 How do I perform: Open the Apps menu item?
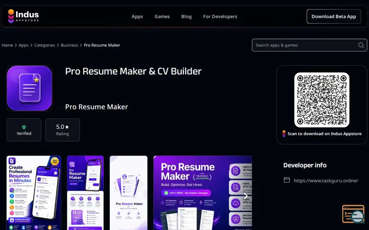pos(137,17)
